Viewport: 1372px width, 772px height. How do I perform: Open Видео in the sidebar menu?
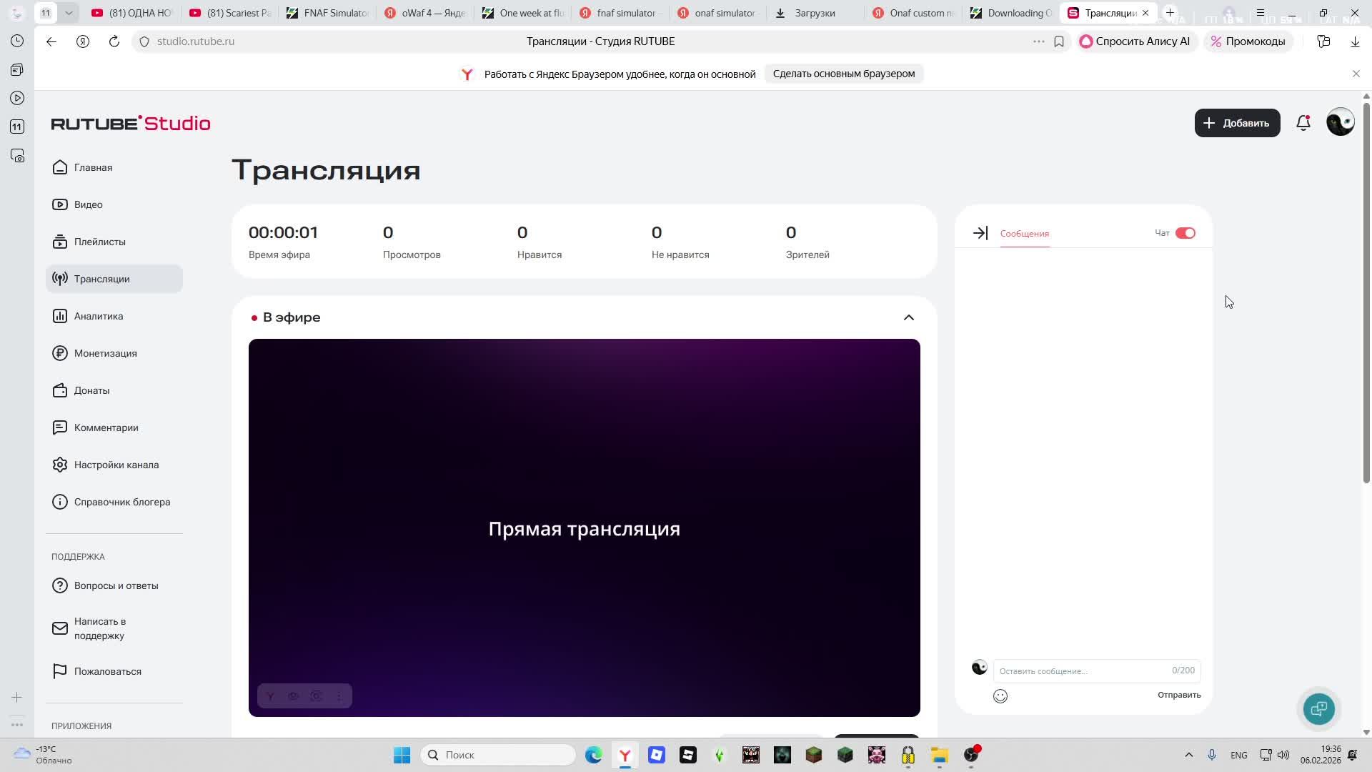89,204
